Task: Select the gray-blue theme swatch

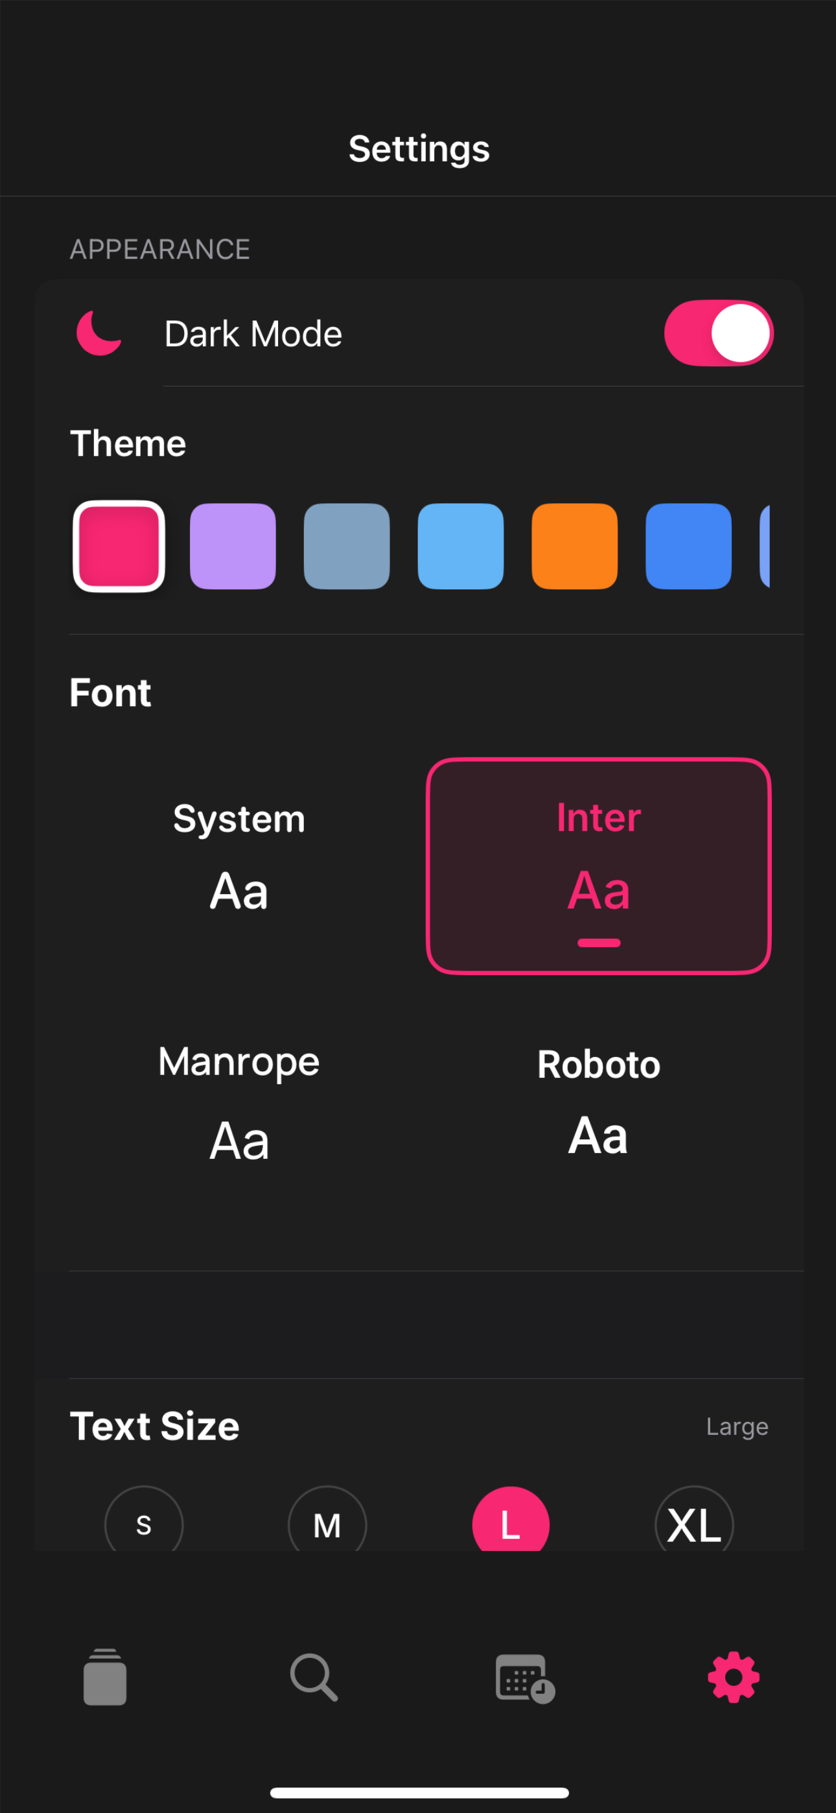Action: [x=347, y=546]
